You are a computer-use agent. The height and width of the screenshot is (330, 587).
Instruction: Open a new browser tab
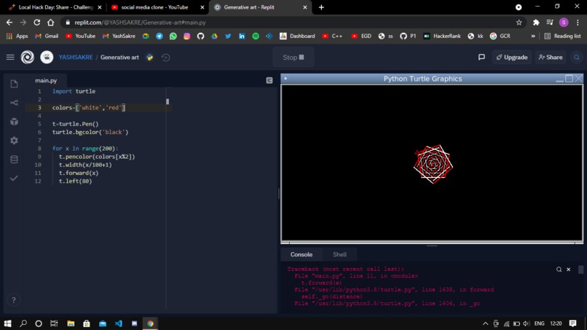pos(321,7)
